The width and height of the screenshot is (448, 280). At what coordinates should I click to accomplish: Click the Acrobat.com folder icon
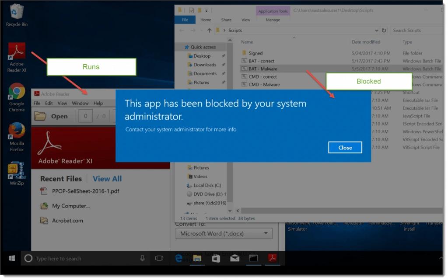click(44, 221)
